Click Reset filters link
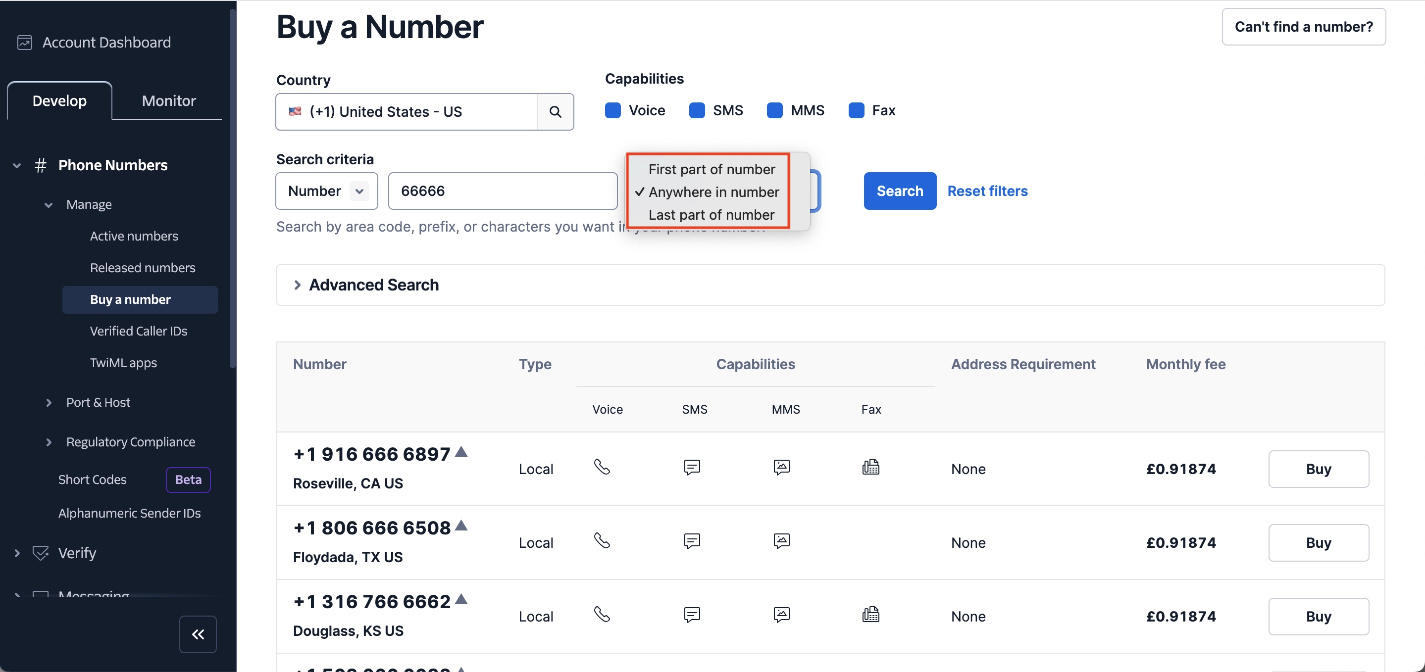 tap(988, 190)
